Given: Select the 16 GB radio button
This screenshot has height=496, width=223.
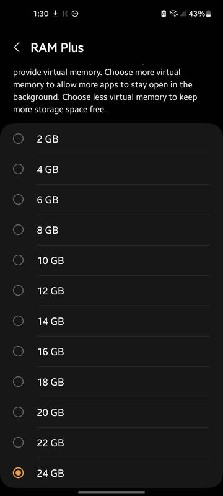Looking at the screenshot, I should (19, 352).
